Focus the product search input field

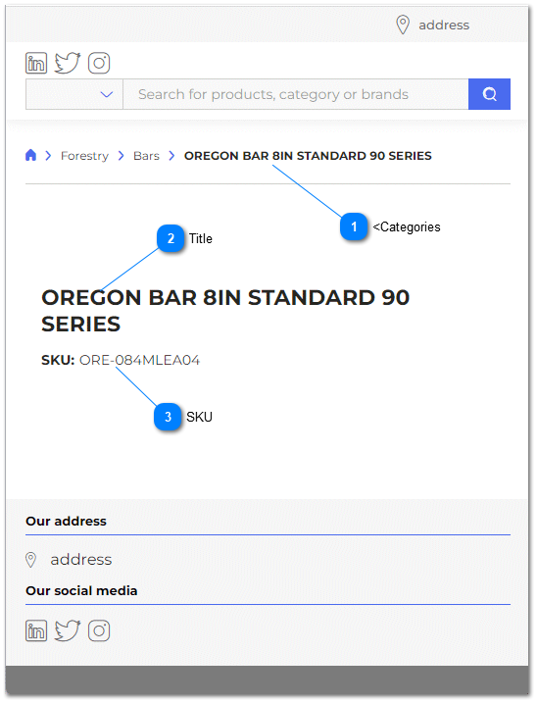tap(296, 94)
